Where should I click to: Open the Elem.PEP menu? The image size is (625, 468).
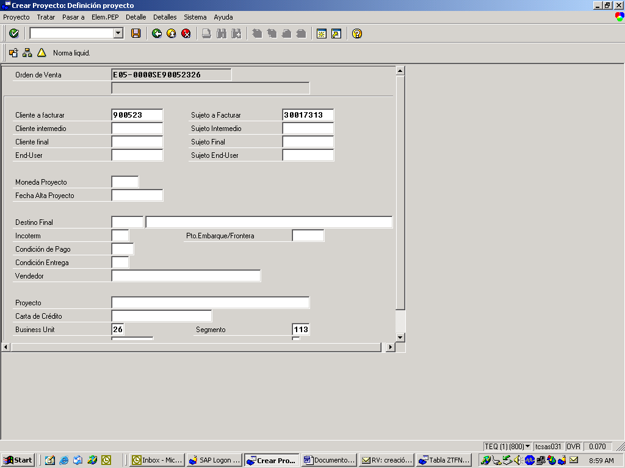tap(105, 17)
